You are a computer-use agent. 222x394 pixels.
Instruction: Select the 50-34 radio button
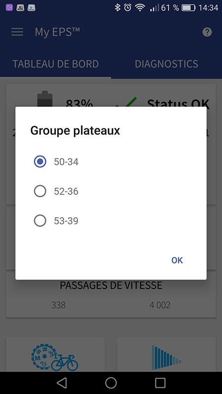[40, 162]
